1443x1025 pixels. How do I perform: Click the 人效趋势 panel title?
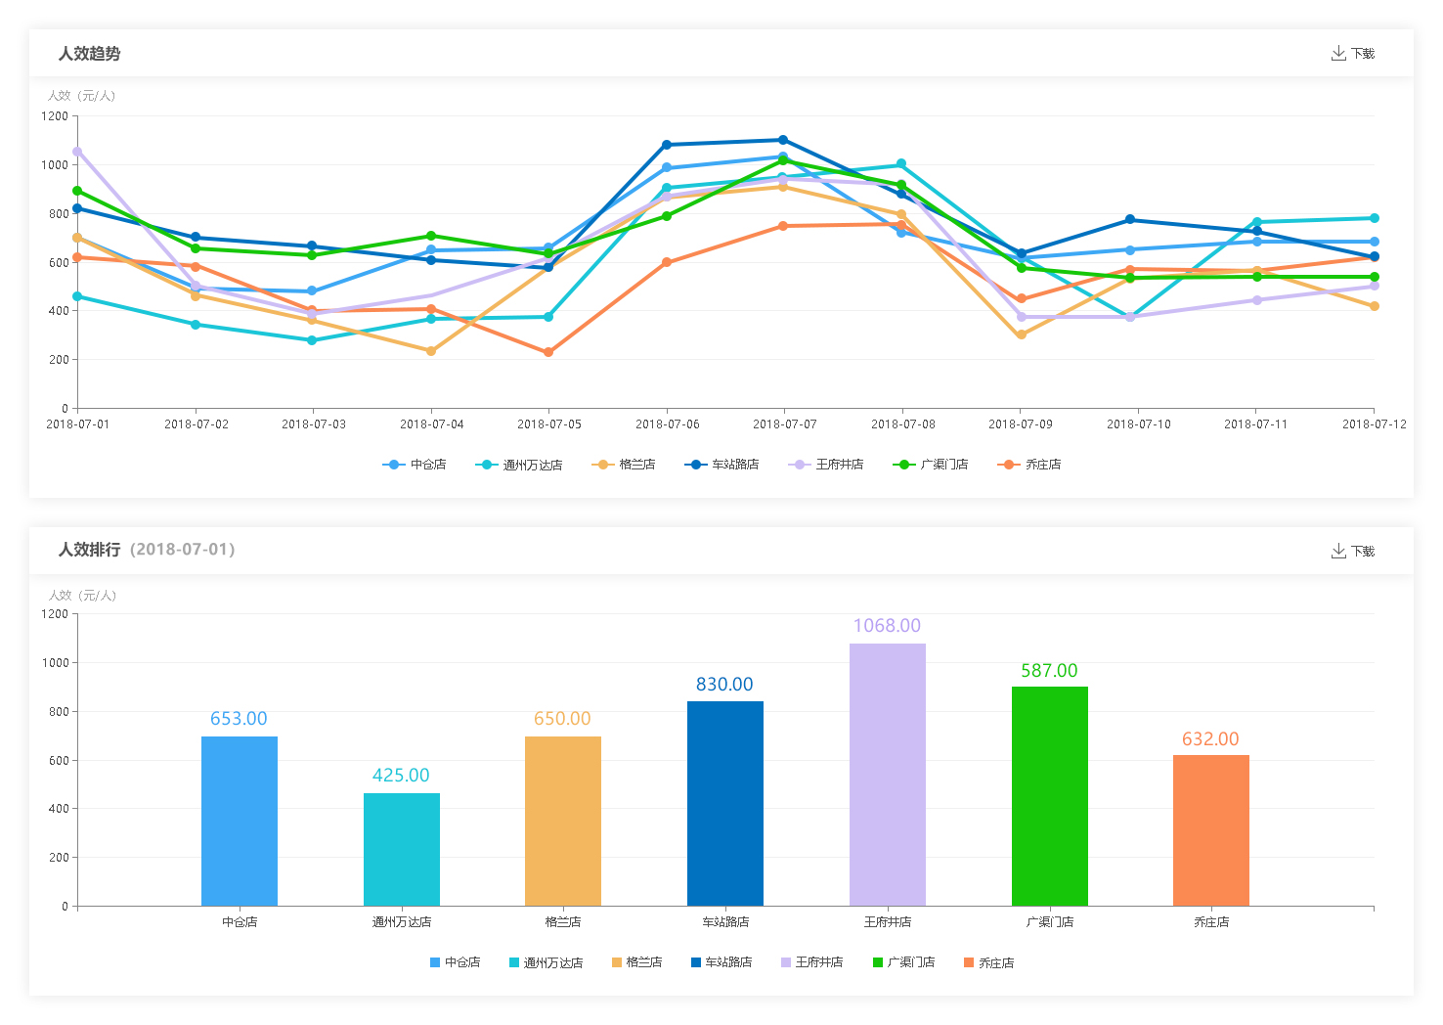coord(89,54)
